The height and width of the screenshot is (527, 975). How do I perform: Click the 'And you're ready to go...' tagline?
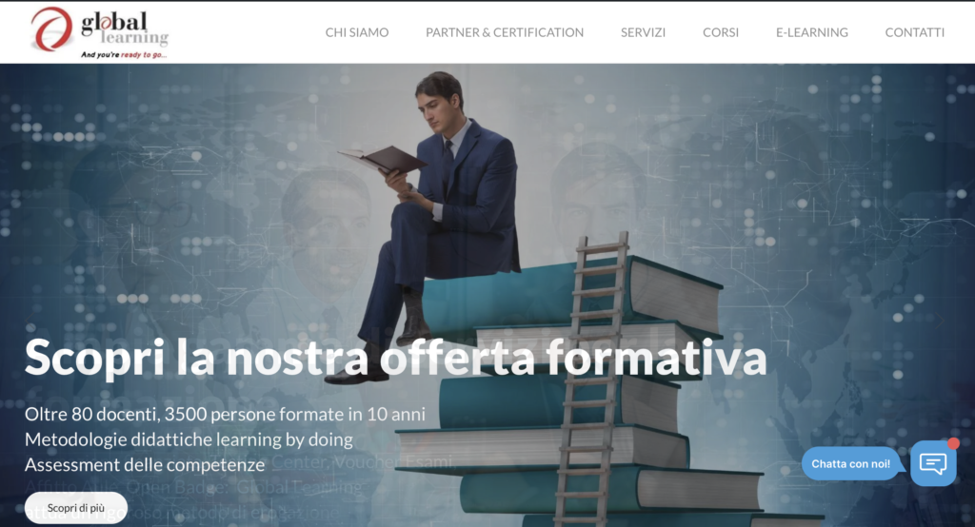coord(124,54)
